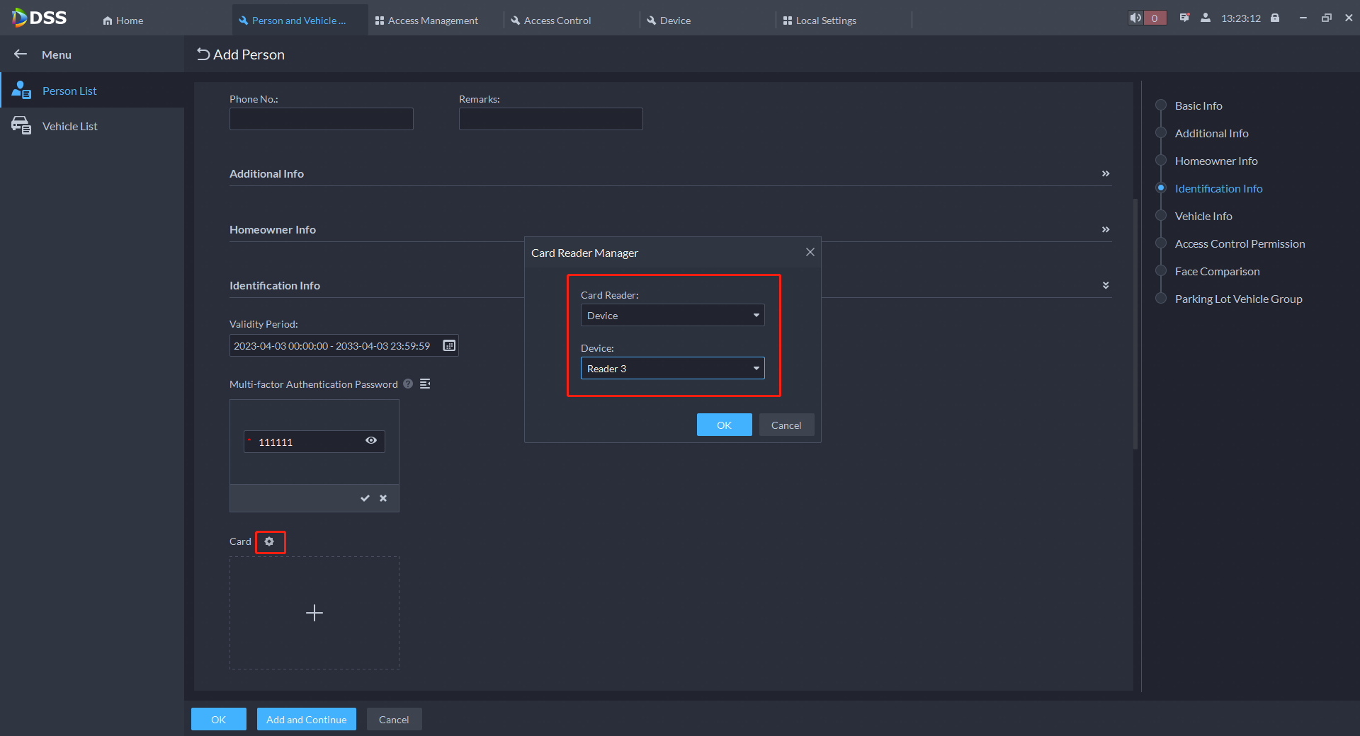
Task: Click the Add and Continue button
Action: [x=306, y=719]
